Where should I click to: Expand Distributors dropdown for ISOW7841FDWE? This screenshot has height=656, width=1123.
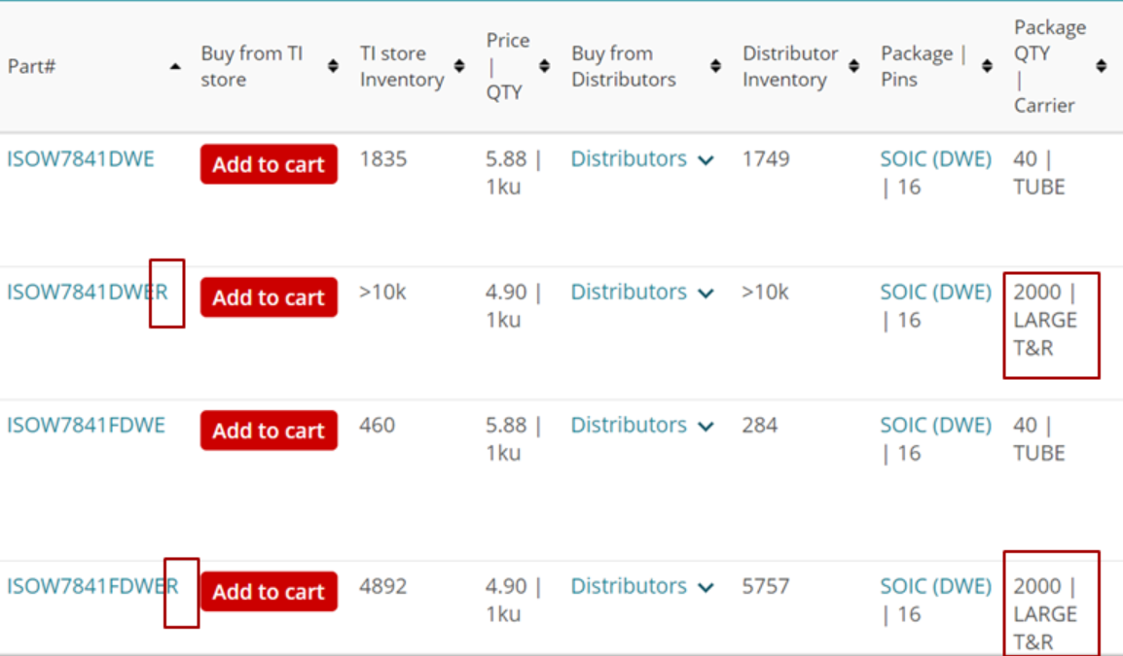642,426
